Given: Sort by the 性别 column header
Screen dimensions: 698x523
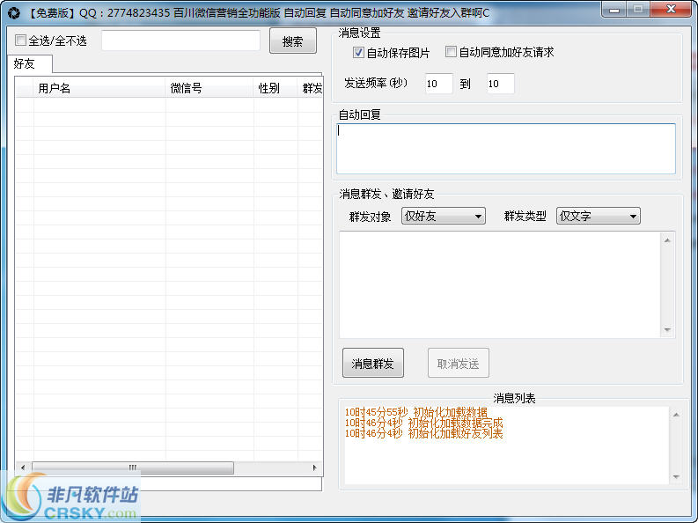Looking at the screenshot, I should click(x=276, y=88).
